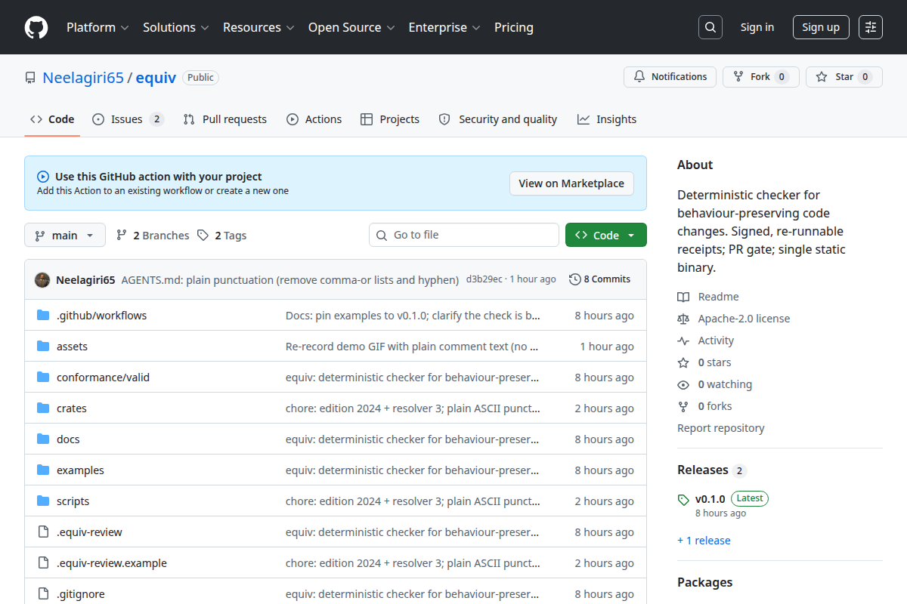This screenshot has height=604, width=907.
Task: Click the eye icon beside 0 watching
Action: pyautogui.click(x=683, y=384)
